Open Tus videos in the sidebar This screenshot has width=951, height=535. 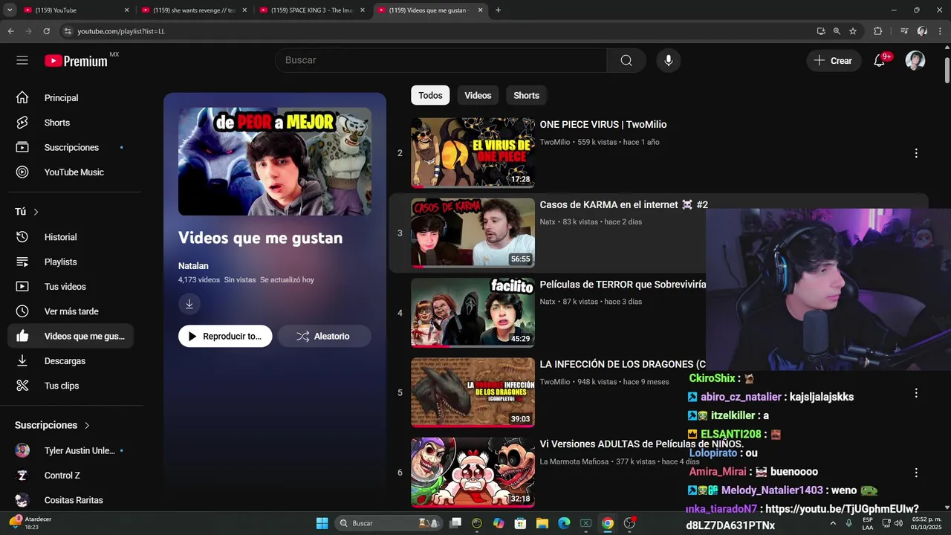pyautogui.click(x=71, y=286)
